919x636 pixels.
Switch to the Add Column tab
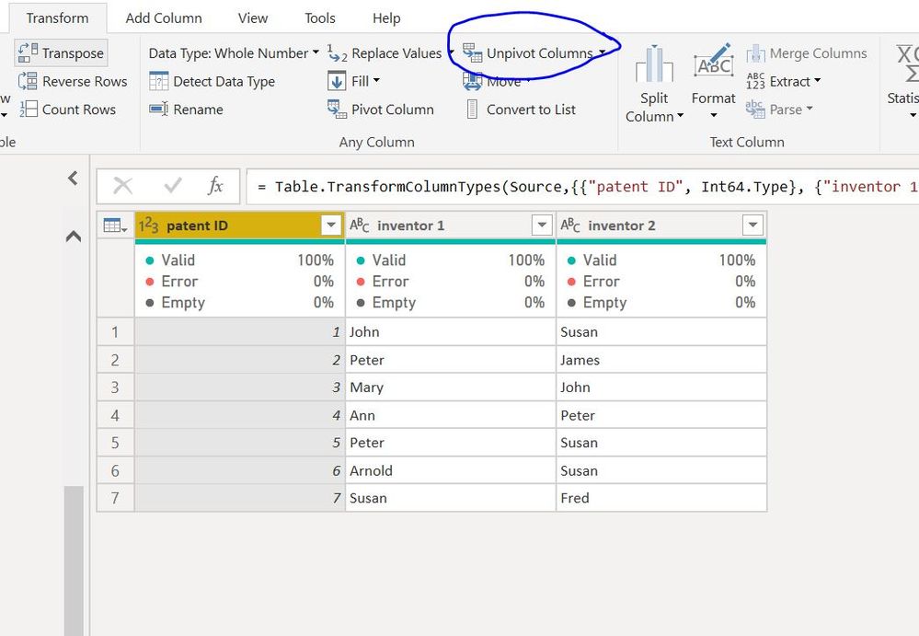[x=164, y=18]
